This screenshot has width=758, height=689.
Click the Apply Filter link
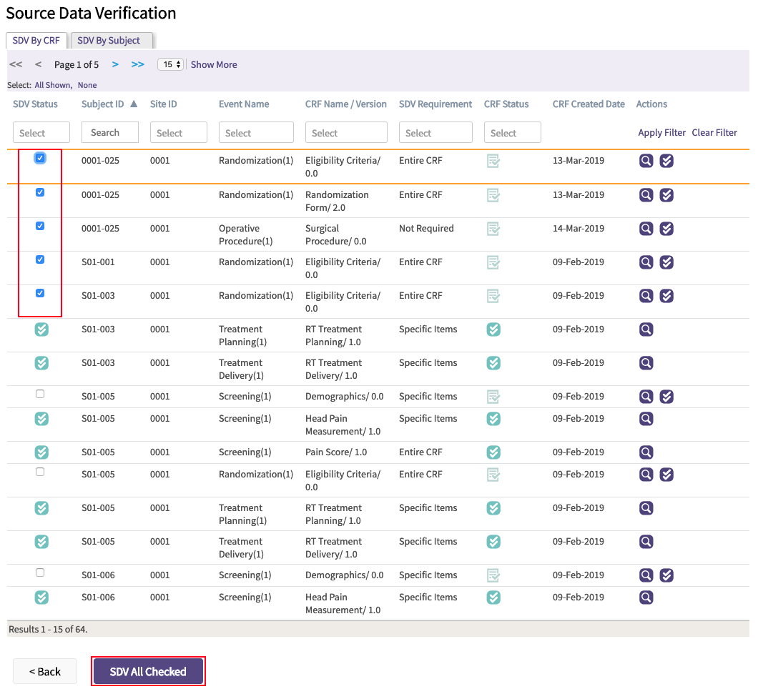(661, 132)
